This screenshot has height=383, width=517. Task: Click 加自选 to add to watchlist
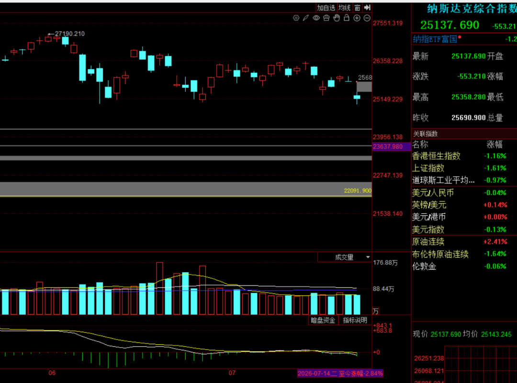click(x=326, y=8)
